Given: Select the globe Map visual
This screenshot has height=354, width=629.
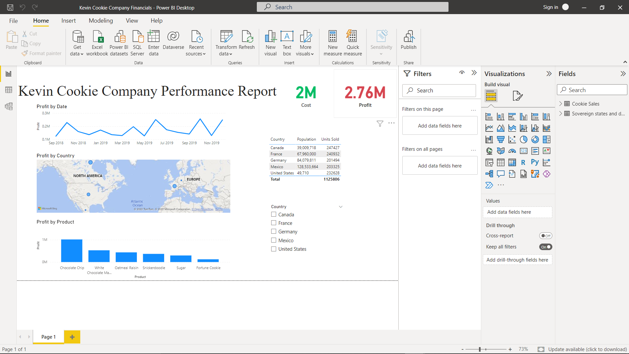Looking at the screenshot, I should tap(489, 151).
